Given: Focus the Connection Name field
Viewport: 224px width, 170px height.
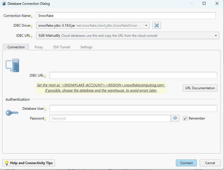Looking at the screenshot, I should 126,16.
